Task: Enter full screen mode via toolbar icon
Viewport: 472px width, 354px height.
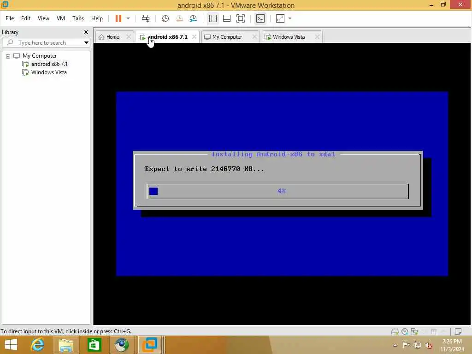Action: pyautogui.click(x=241, y=18)
